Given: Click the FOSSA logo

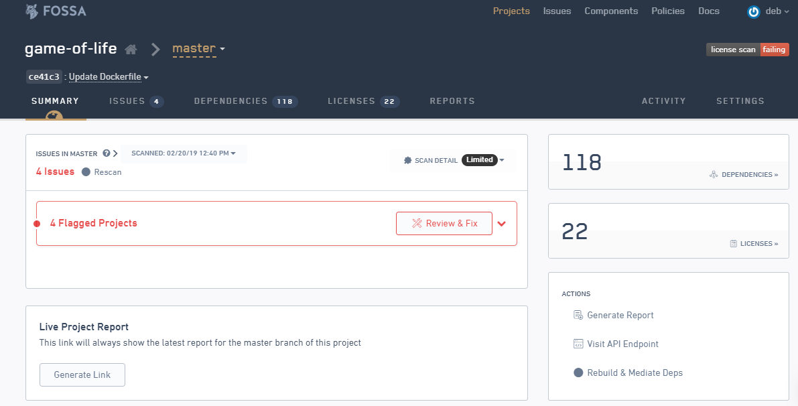Looking at the screenshot, I should (56, 11).
